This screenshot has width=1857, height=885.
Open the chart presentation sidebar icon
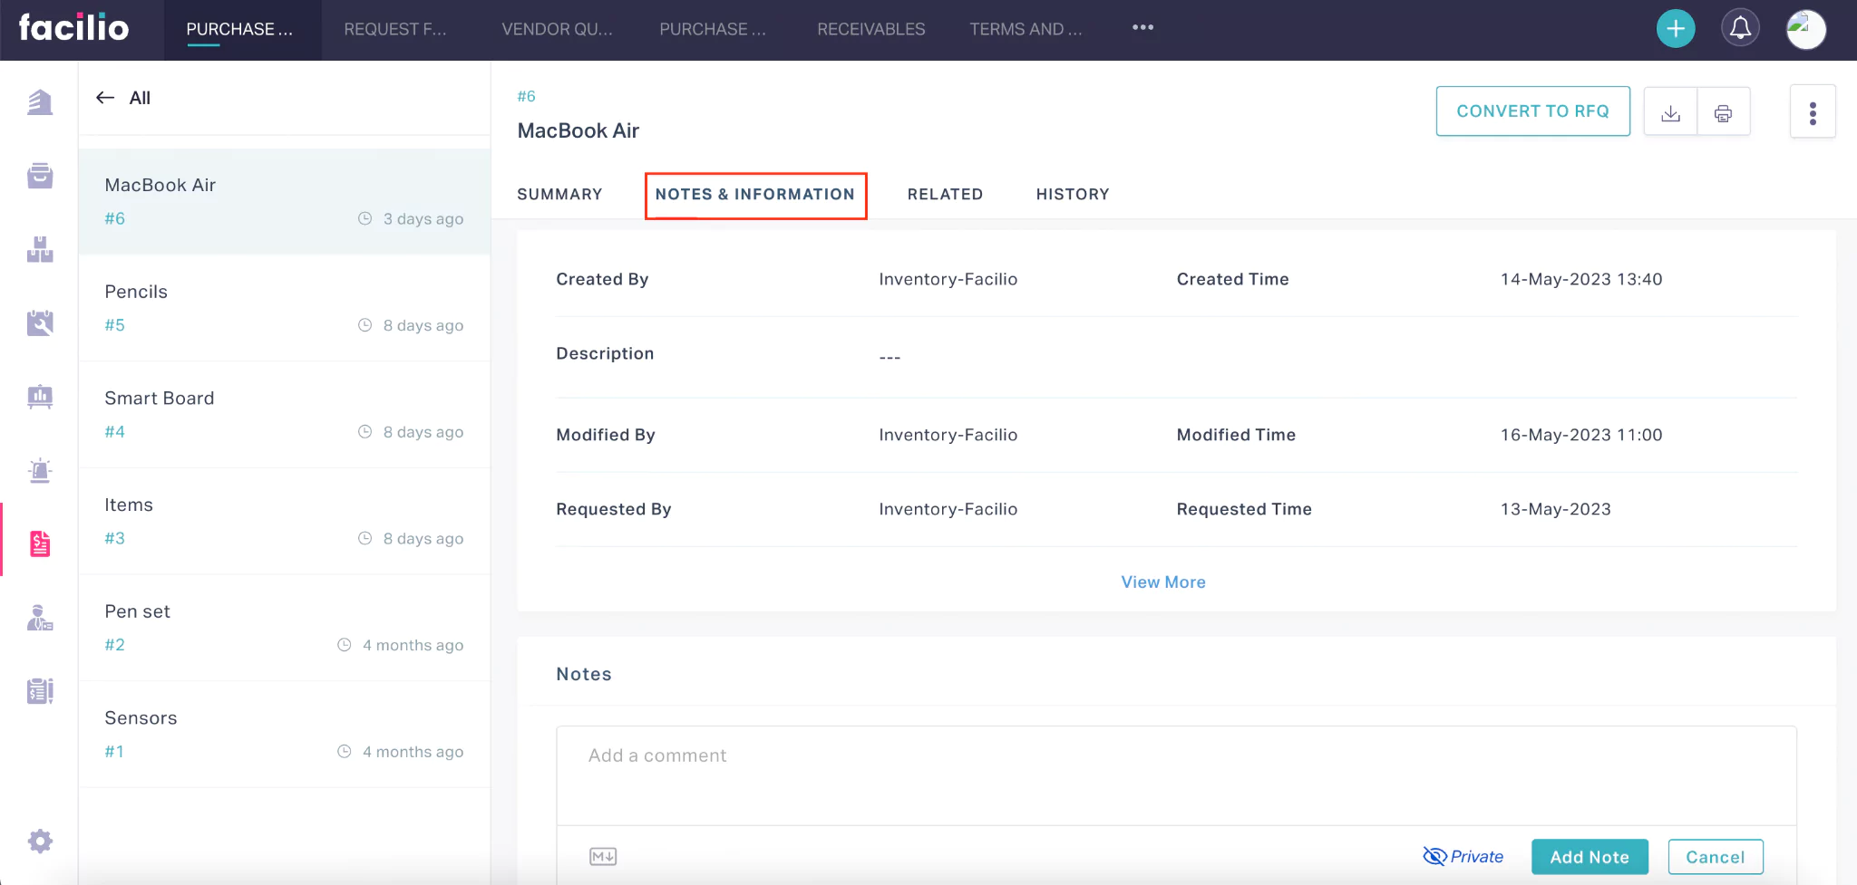point(40,396)
